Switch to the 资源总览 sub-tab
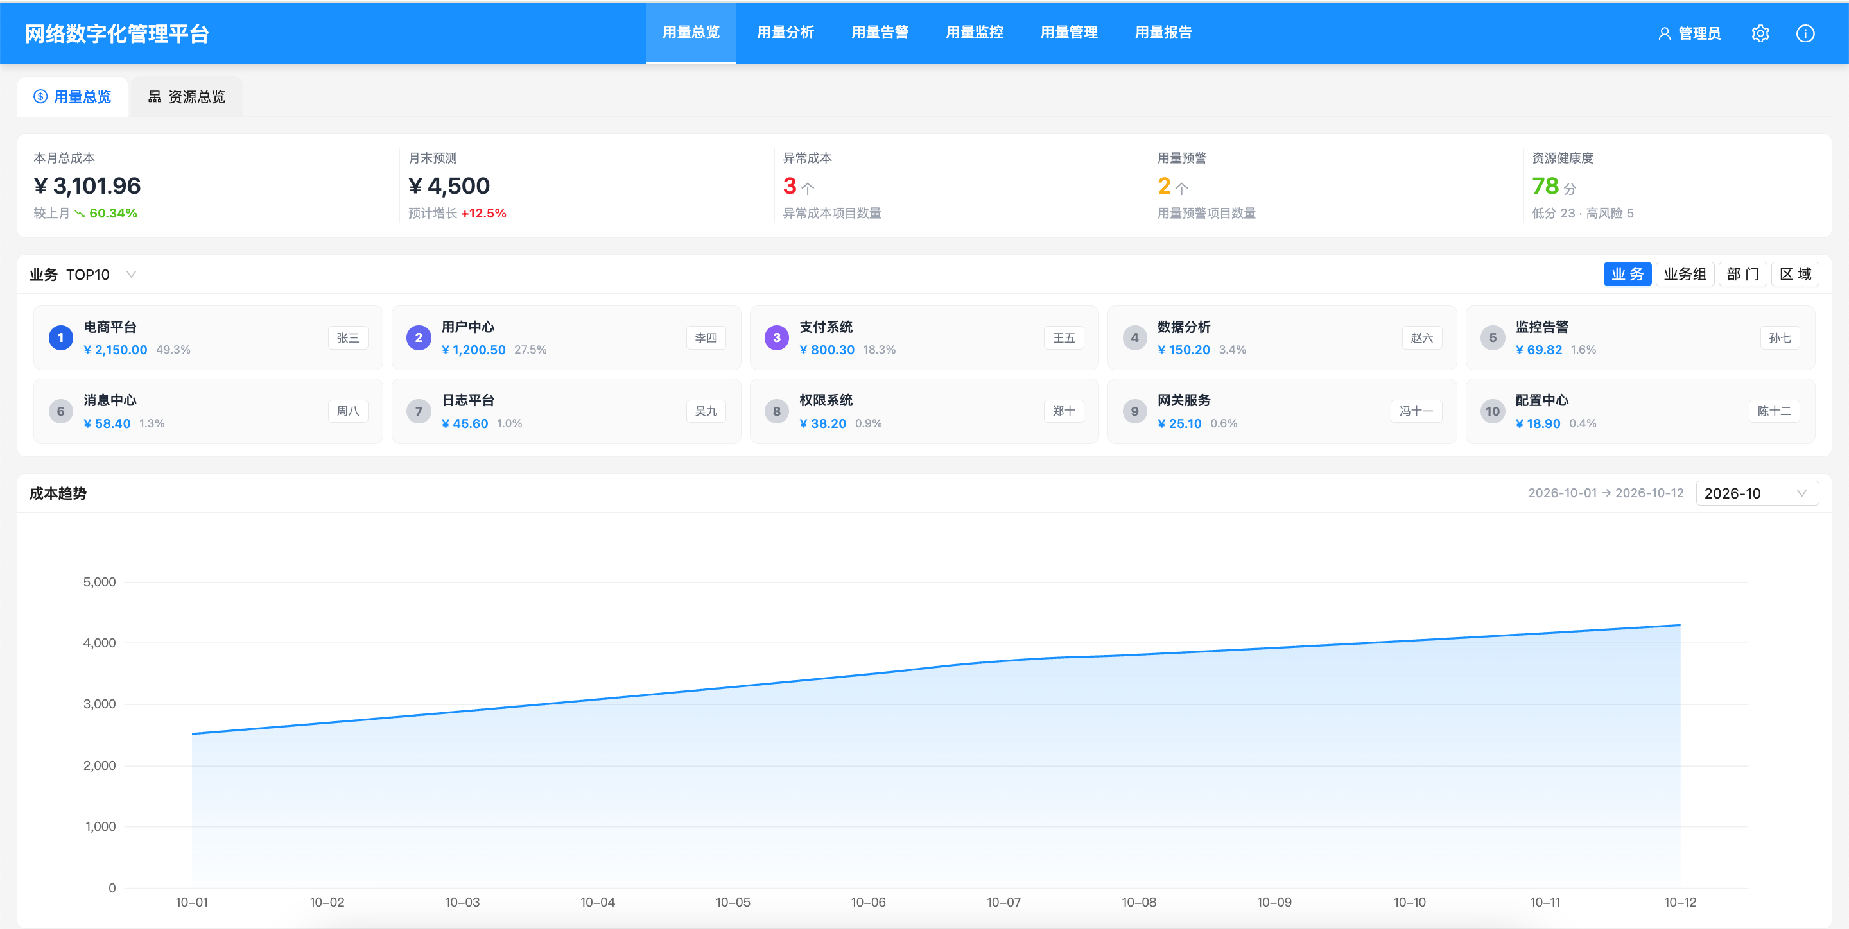 pyautogui.click(x=187, y=97)
